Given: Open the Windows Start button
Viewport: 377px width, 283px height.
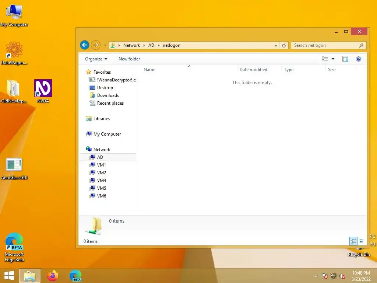Looking at the screenshot, I should click(9, 276).
